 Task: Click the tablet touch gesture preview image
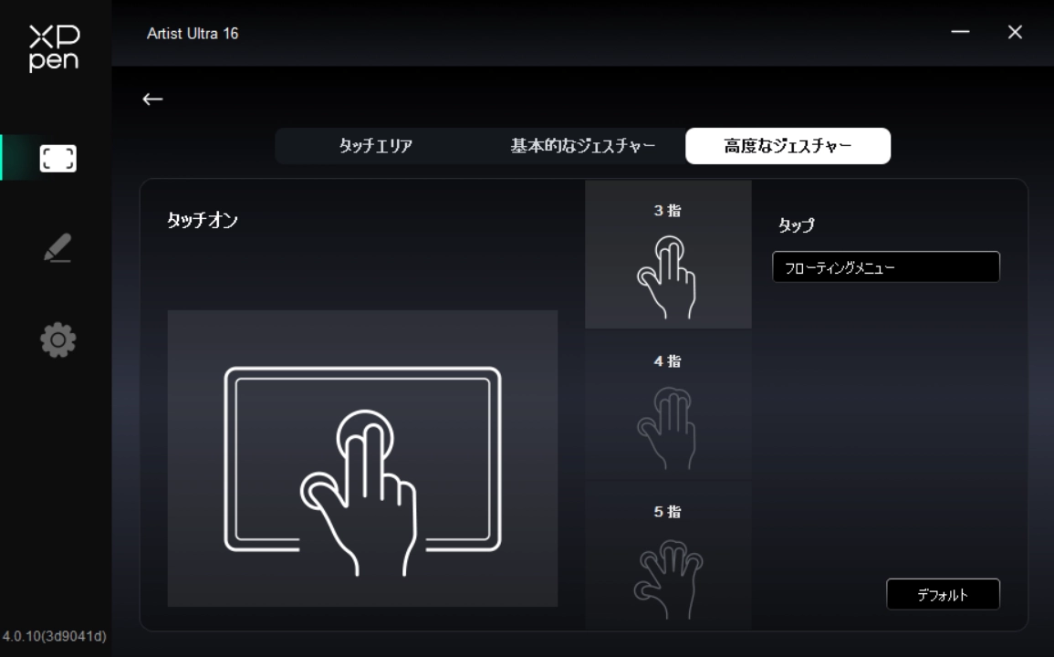362,458
